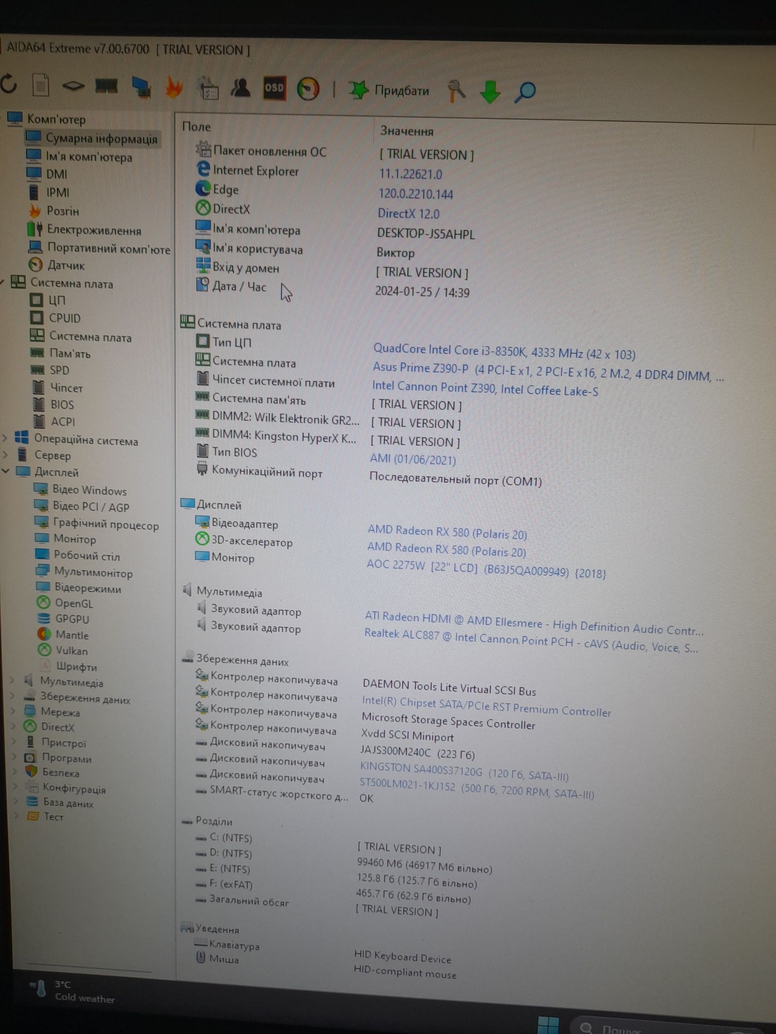Select Розгін overclock tree item
The width and height of the screenshot is (776, 1034).
54,211
